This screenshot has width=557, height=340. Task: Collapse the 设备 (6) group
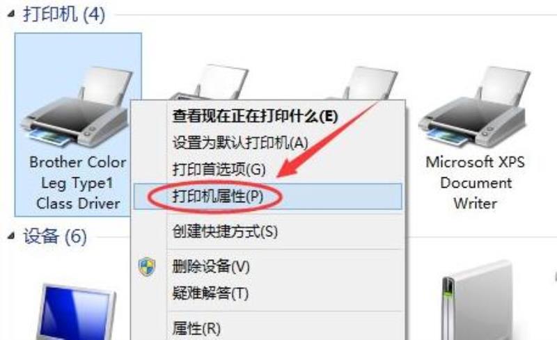[11, 236]
